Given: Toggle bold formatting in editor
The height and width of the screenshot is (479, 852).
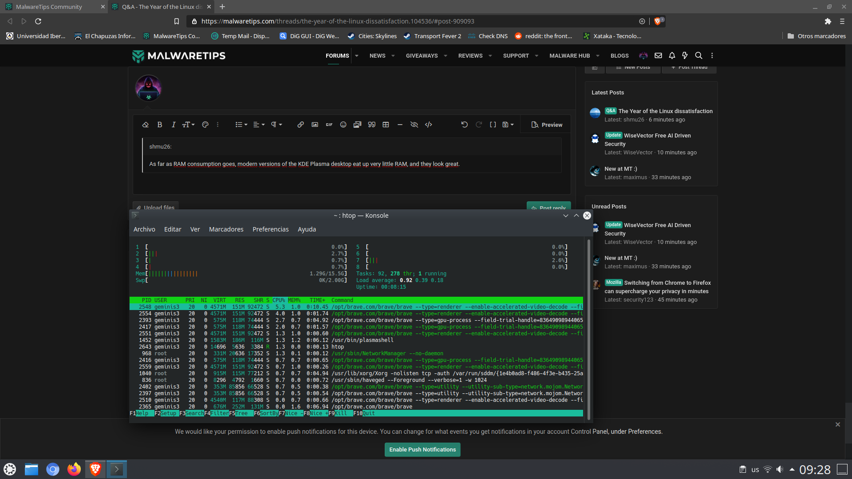Looking at the screenshot, I should point(159,125).
